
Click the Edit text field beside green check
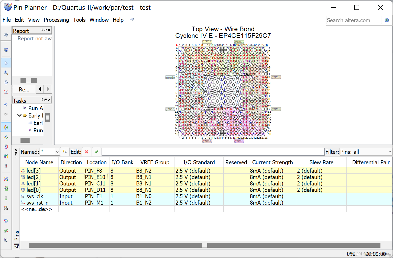213,152
